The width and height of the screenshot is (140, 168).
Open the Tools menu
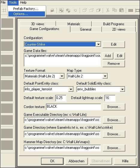13,2
